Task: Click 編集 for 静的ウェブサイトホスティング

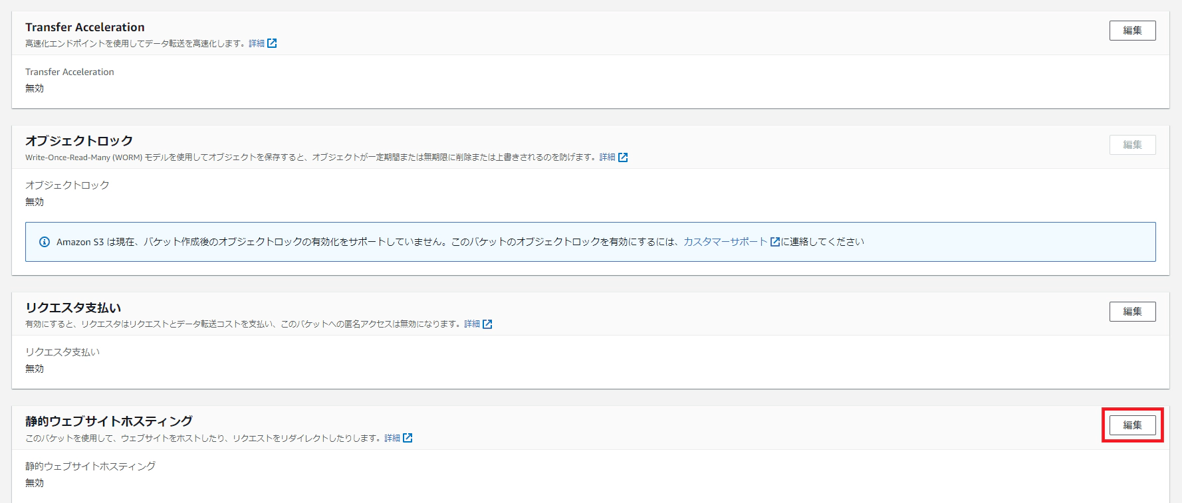Action: [1132, 425]
